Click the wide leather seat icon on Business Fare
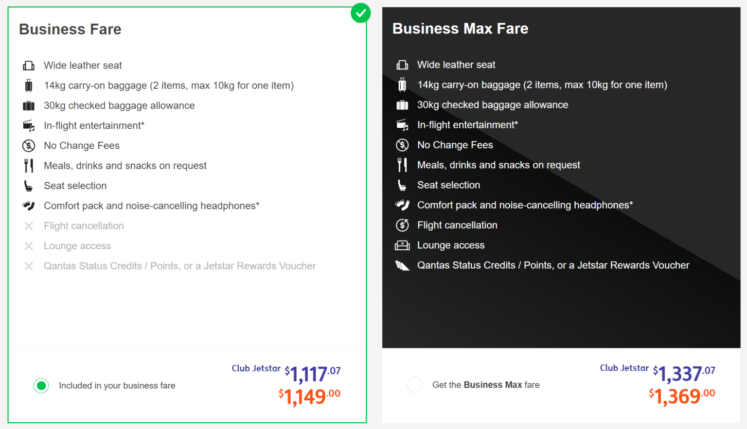 pos(29,65)
